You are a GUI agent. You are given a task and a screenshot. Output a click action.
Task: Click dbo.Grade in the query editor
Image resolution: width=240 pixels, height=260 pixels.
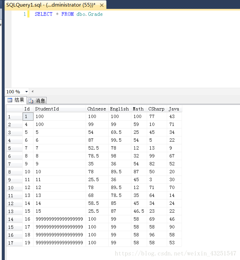pos(89,14)
